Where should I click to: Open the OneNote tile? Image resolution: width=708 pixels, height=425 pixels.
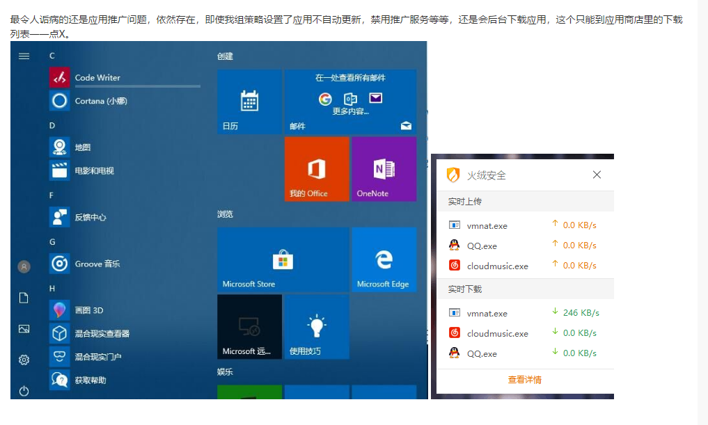click(384, 169)
